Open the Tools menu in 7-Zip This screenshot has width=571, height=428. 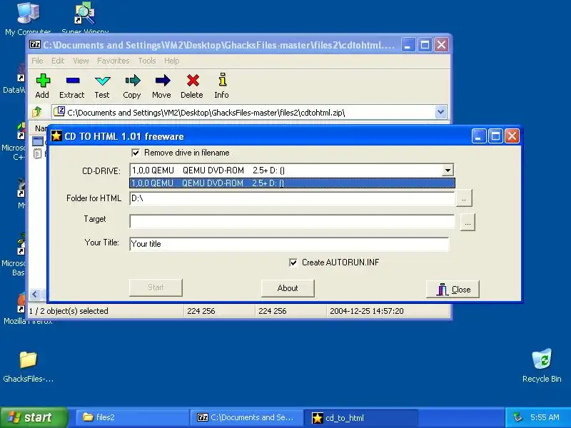click(x=147, y=61)
